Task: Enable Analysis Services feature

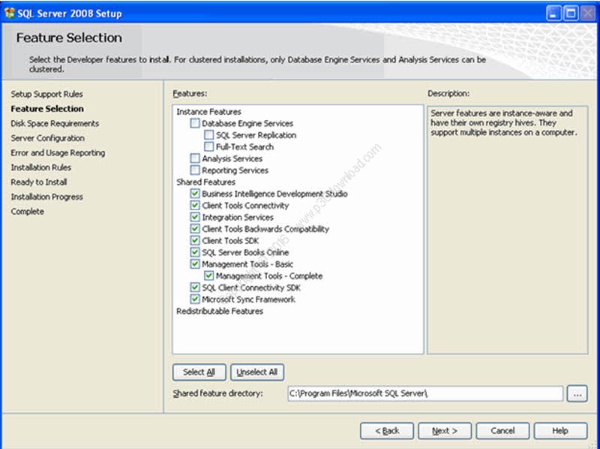Action: 195,158
